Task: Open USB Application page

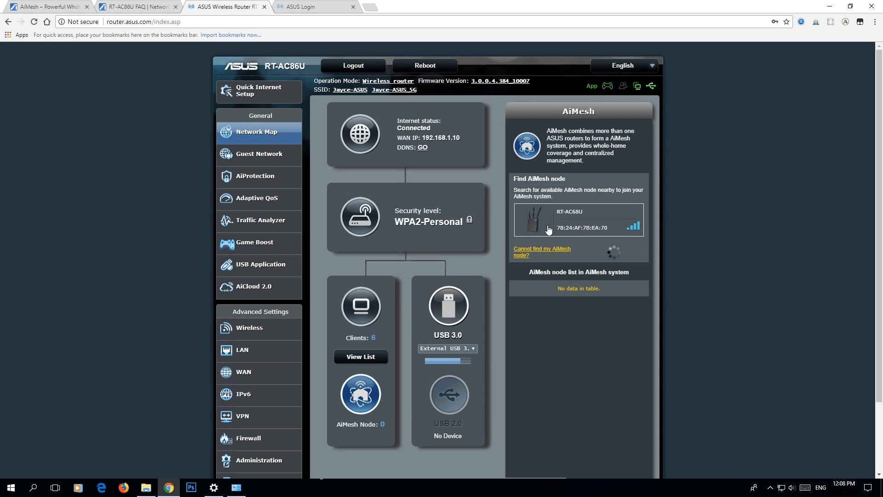Action: click(x=259, y=265)
